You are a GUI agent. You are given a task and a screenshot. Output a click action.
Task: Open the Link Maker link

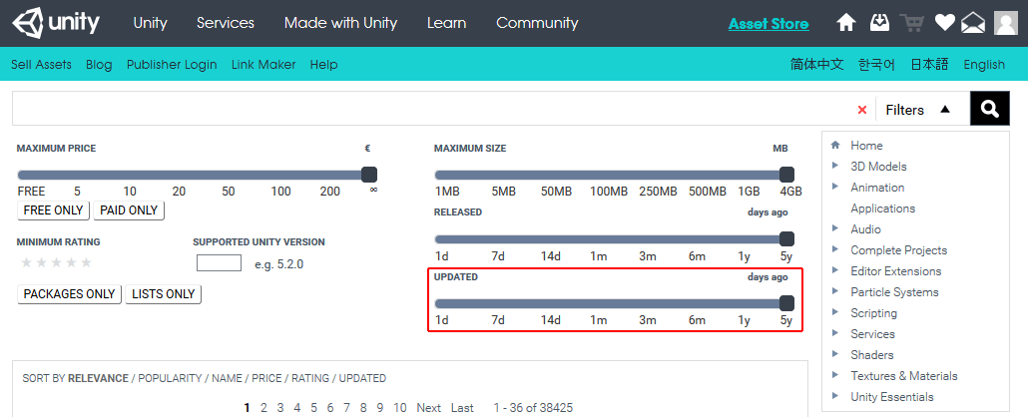pos(263,65)
